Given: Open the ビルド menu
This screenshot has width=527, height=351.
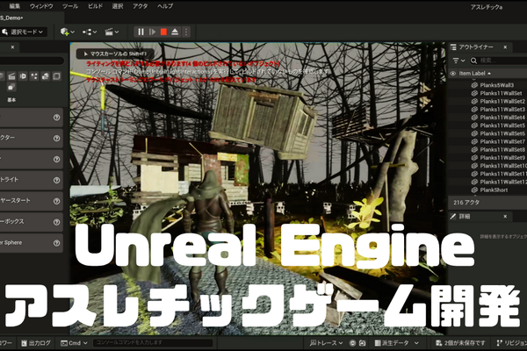Looking at the screenshot, I should (x=95, y=6).
